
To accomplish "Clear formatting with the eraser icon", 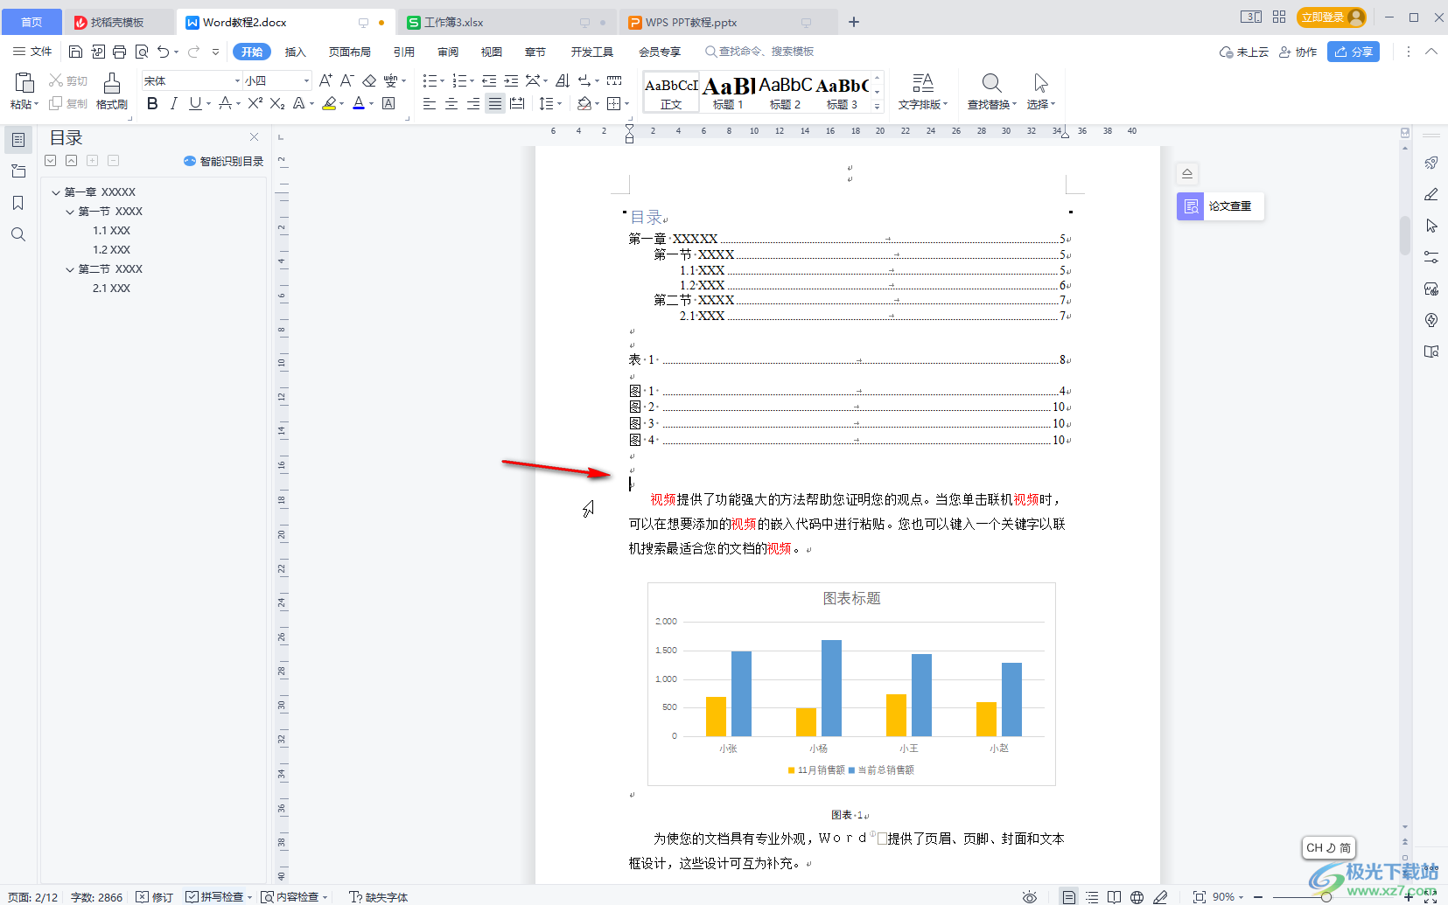I will 369,80.
